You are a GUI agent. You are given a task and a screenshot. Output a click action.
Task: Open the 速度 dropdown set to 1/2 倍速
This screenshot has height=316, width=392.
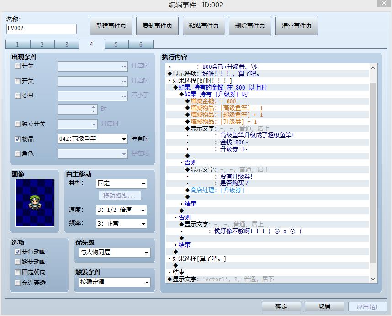tap(121, 210)
